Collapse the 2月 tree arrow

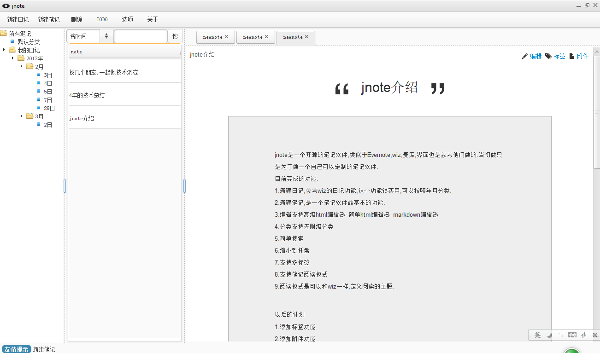click(x=21, y=66)
